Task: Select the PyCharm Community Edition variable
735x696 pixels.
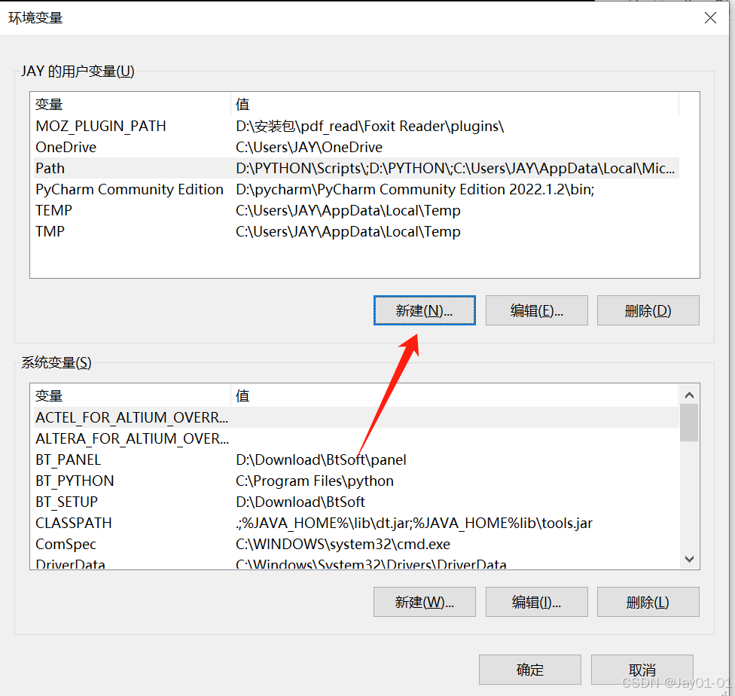Action: (128, 189)
